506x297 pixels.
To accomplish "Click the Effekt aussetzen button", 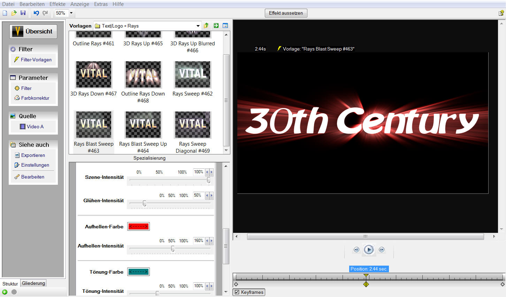I will tap(286, 13).
